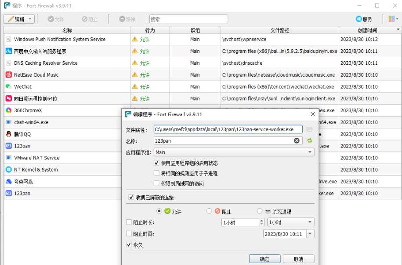
Task: Uncheck 使用应用程序组的启用状态 checkbox
Action: [x=157, y=163]
